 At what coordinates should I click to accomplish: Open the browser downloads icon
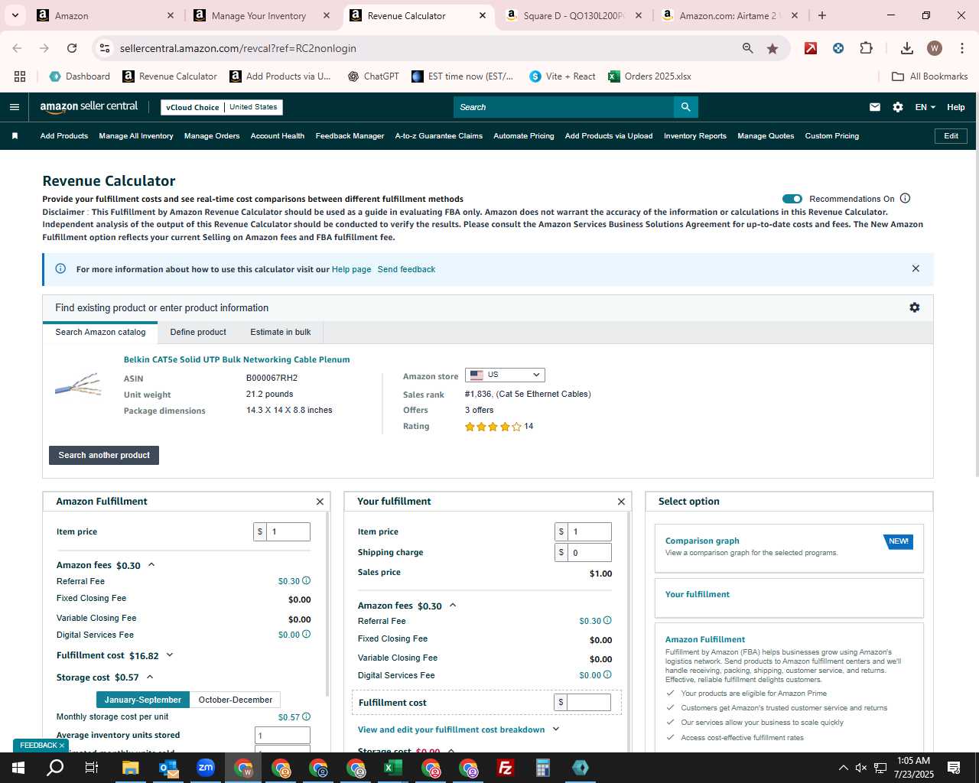[x=906, y=48]
